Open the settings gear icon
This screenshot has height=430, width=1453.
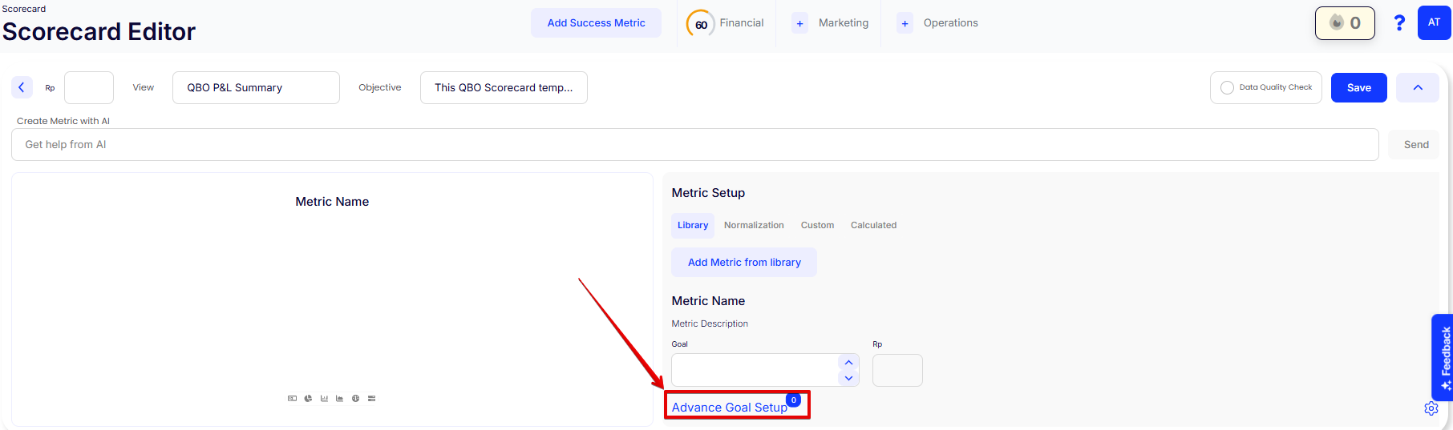(x=1431, y=409)
